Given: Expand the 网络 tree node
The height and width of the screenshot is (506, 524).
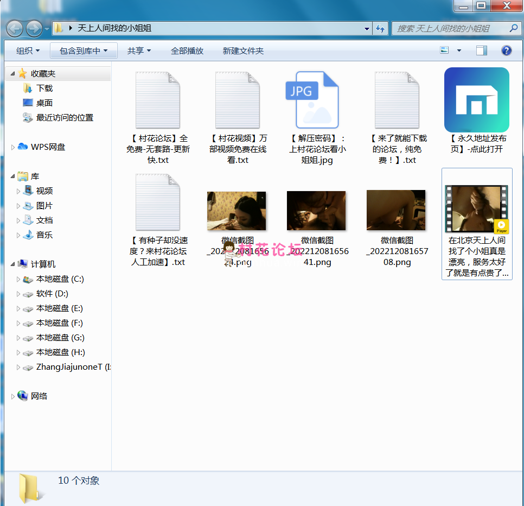Looking at the screenshot, I should pyautogui.click(x=13, y=397).
